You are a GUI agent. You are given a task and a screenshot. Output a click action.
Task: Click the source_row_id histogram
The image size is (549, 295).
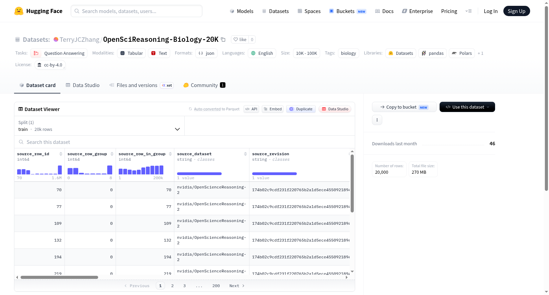point(39,170)
